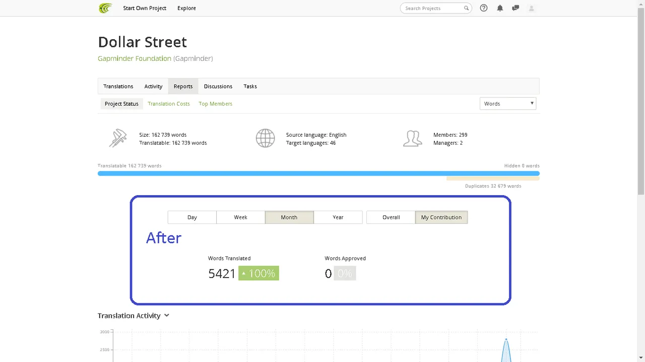
Task: Open the user profile avatar icon
Action: pos(531,8)
